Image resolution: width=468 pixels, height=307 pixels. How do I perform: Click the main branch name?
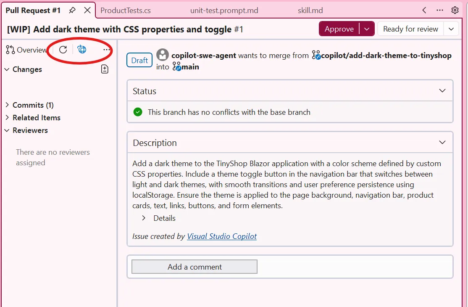point(190,67)
